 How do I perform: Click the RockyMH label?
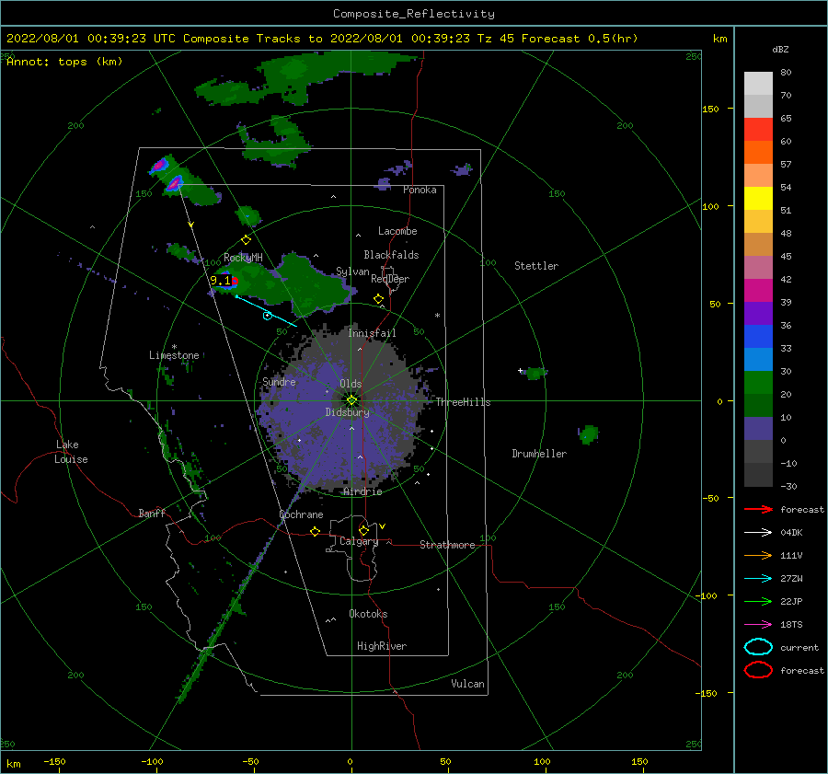click(x=243, y=258)
